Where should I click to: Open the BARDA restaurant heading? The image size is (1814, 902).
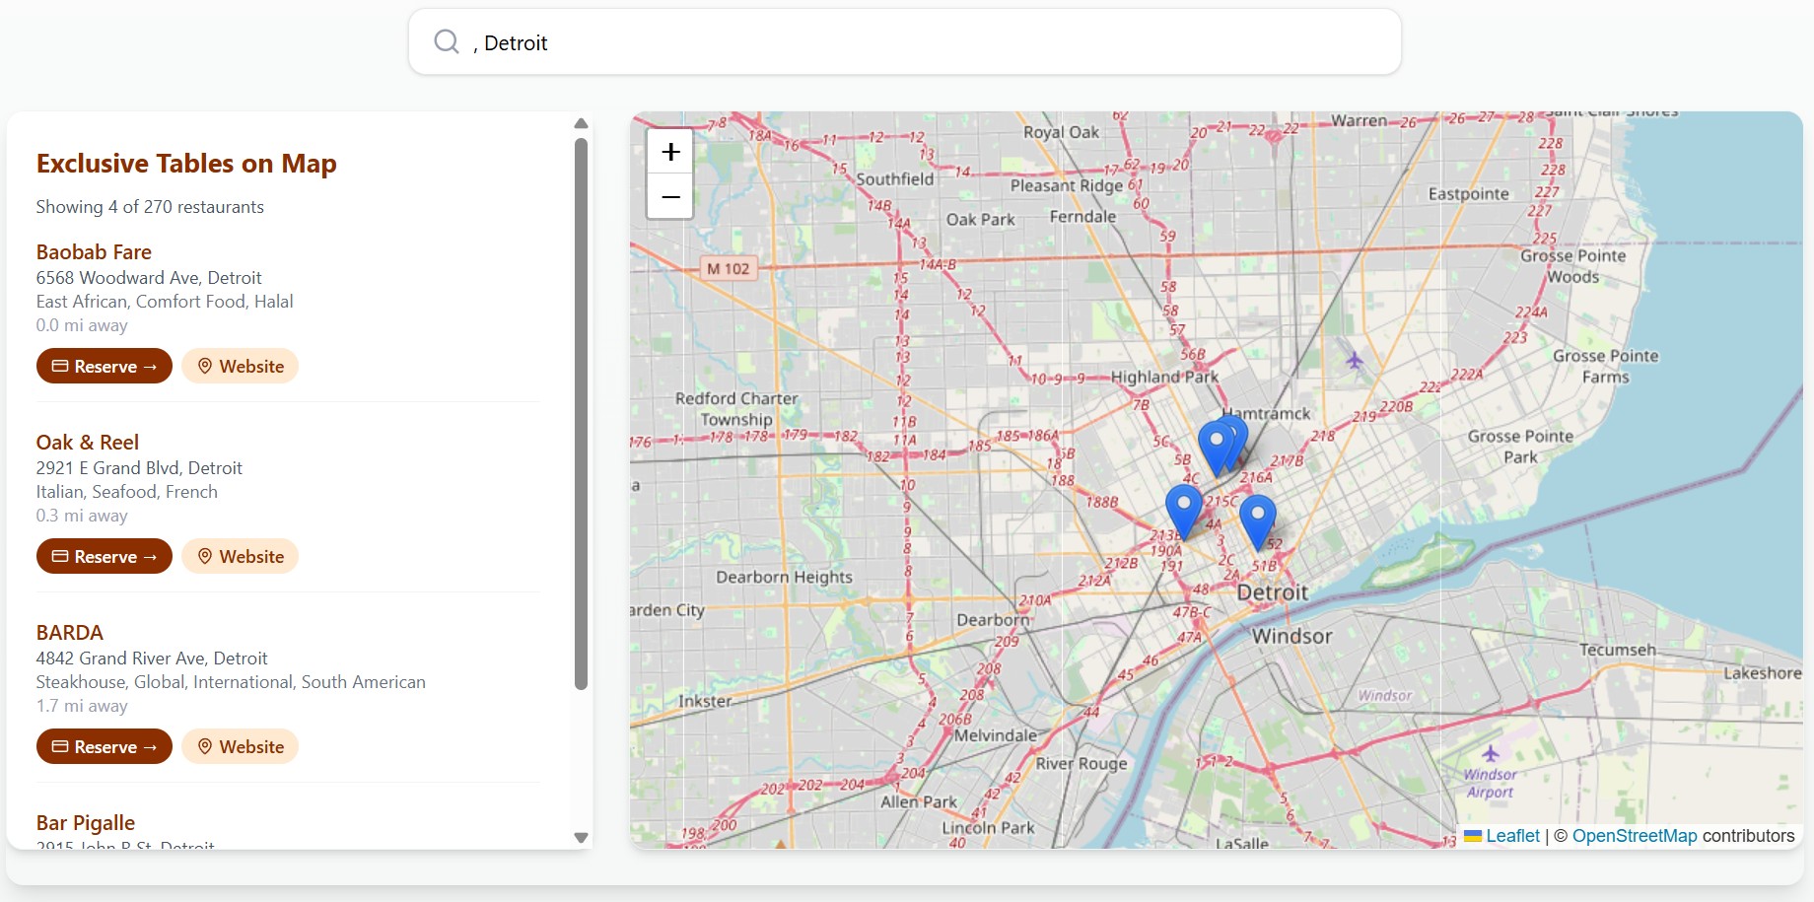pos(70,633)
